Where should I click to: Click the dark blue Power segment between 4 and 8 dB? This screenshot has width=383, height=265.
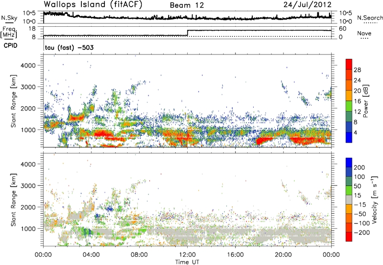[349, 127]
